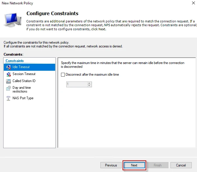Select the NAS Port Type label

click(23, 98)
